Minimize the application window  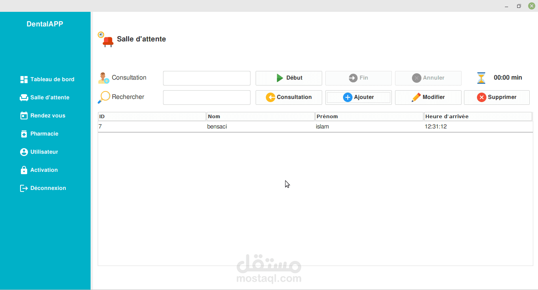506,6
